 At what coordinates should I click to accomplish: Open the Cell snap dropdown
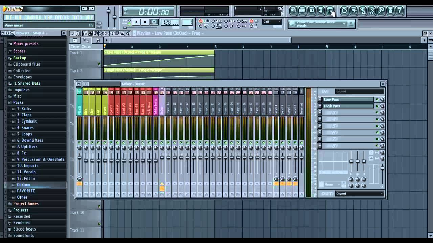click(x=272, y=22)
